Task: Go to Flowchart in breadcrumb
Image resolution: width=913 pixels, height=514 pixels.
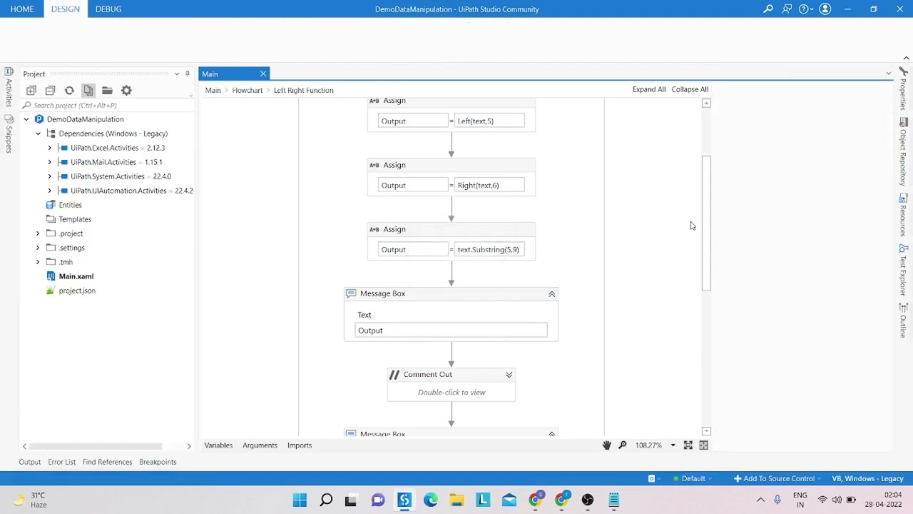Action: click(248, 90)
